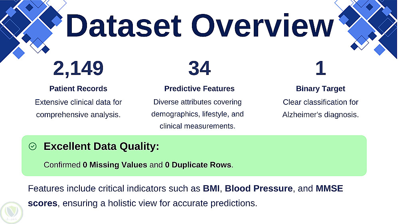The image size is (399, 224).
Task: Click the "Excellent Data Quality:" heading
Action: coord(101,146)
